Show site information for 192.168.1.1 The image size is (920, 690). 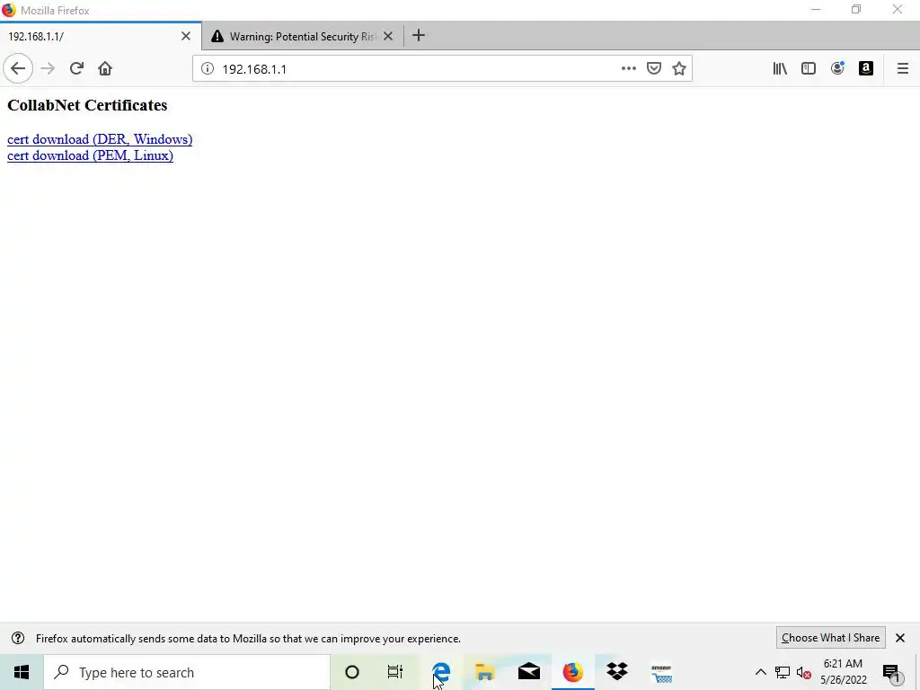[x=208, y=68]
